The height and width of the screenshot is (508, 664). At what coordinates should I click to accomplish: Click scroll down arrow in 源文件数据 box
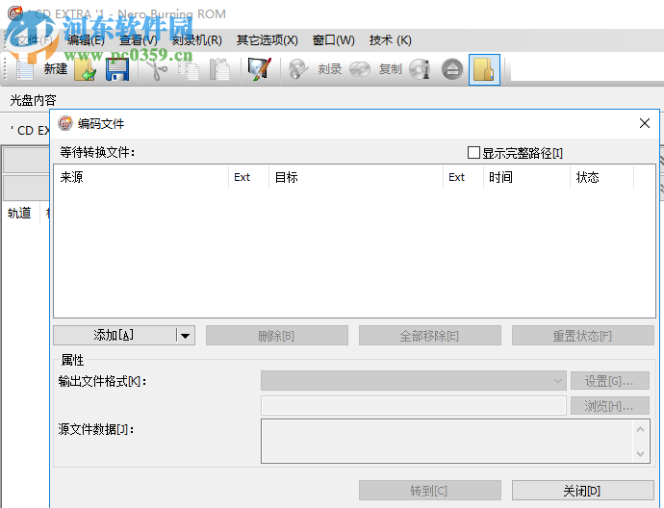[x=640, y=454]
